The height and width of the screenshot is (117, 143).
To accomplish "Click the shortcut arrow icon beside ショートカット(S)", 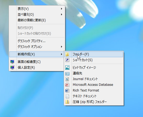I will (67, 60).
